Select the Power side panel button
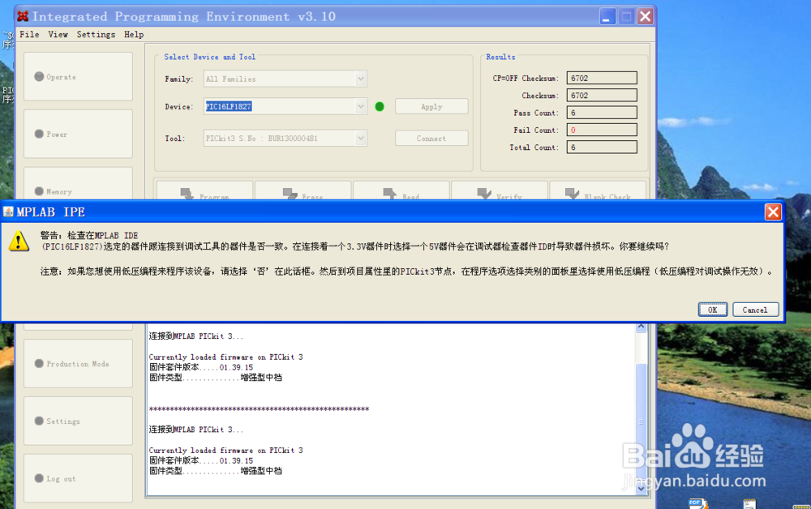 tap(78, 134)
